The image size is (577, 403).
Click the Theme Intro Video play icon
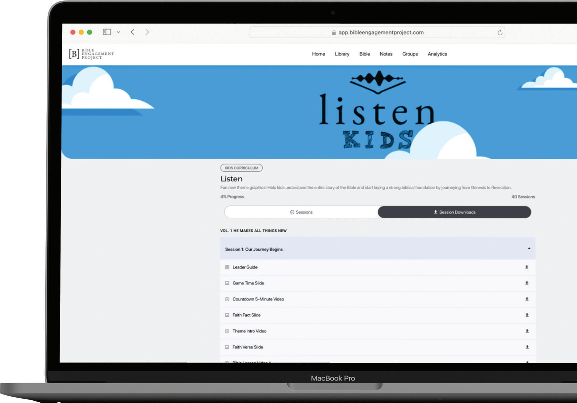click(227, 331)
